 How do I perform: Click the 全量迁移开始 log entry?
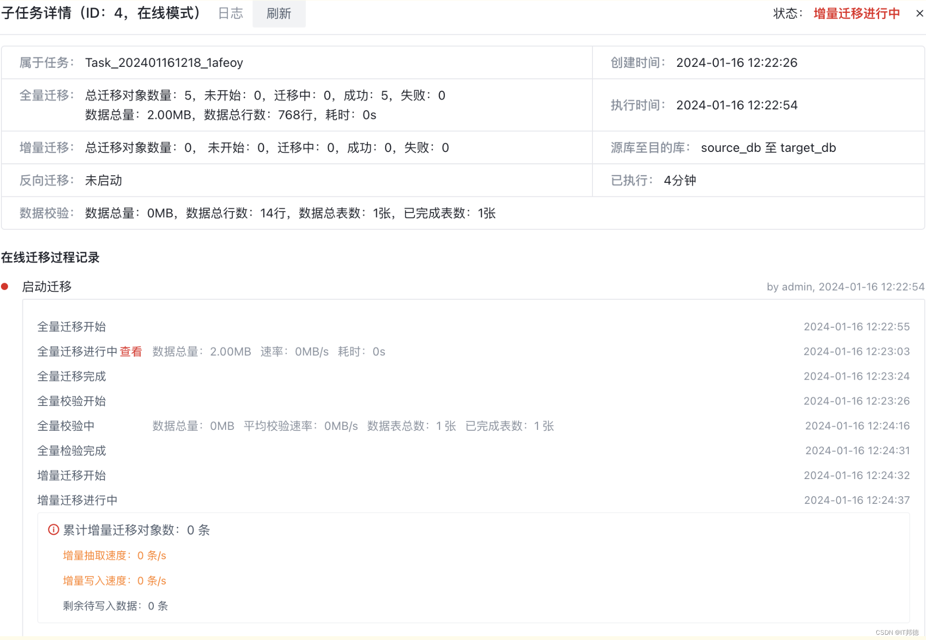tap(72, 327)
